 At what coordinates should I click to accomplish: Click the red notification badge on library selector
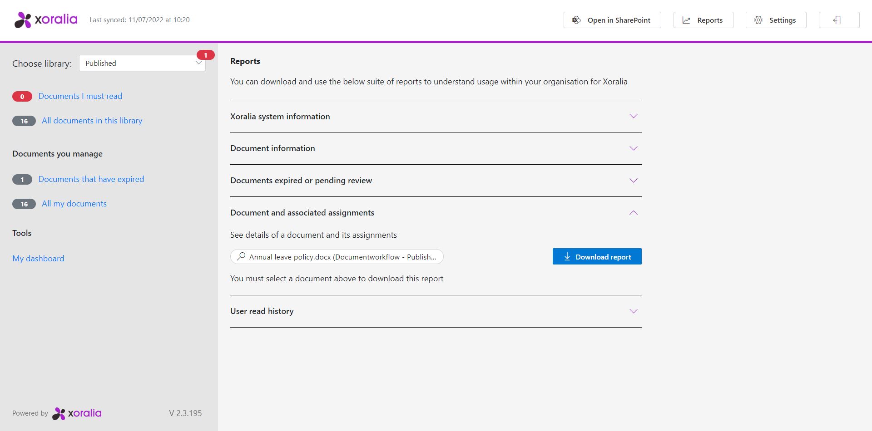click(x=205, y=55)
